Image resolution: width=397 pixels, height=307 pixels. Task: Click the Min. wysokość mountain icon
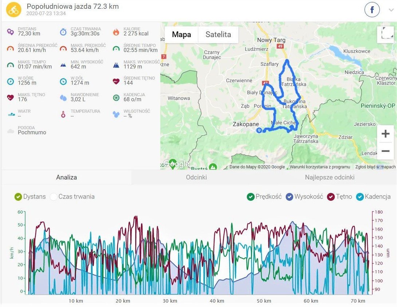(63, 65)
